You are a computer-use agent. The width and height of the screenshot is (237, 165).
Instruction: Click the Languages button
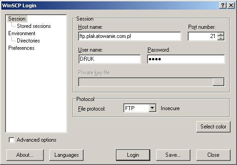66,155
